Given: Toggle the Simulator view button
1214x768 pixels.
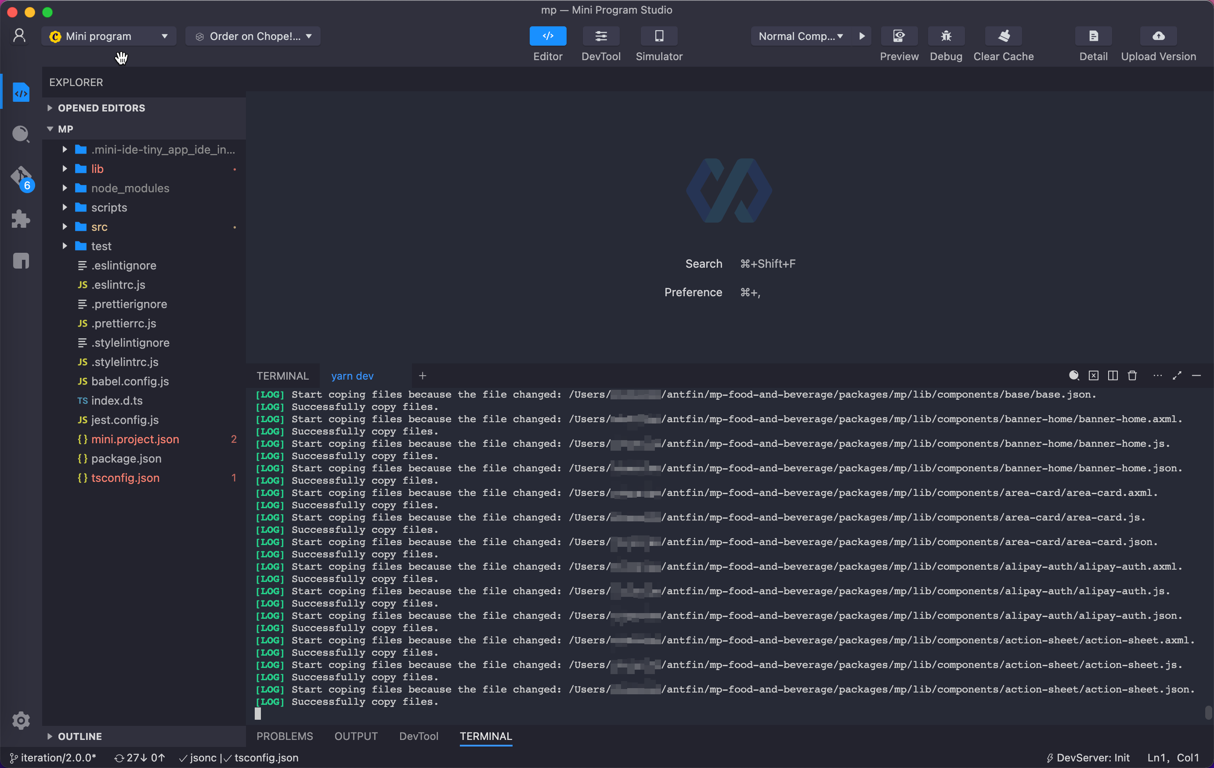Looking at the screenshot, I should tap(659, 36).
